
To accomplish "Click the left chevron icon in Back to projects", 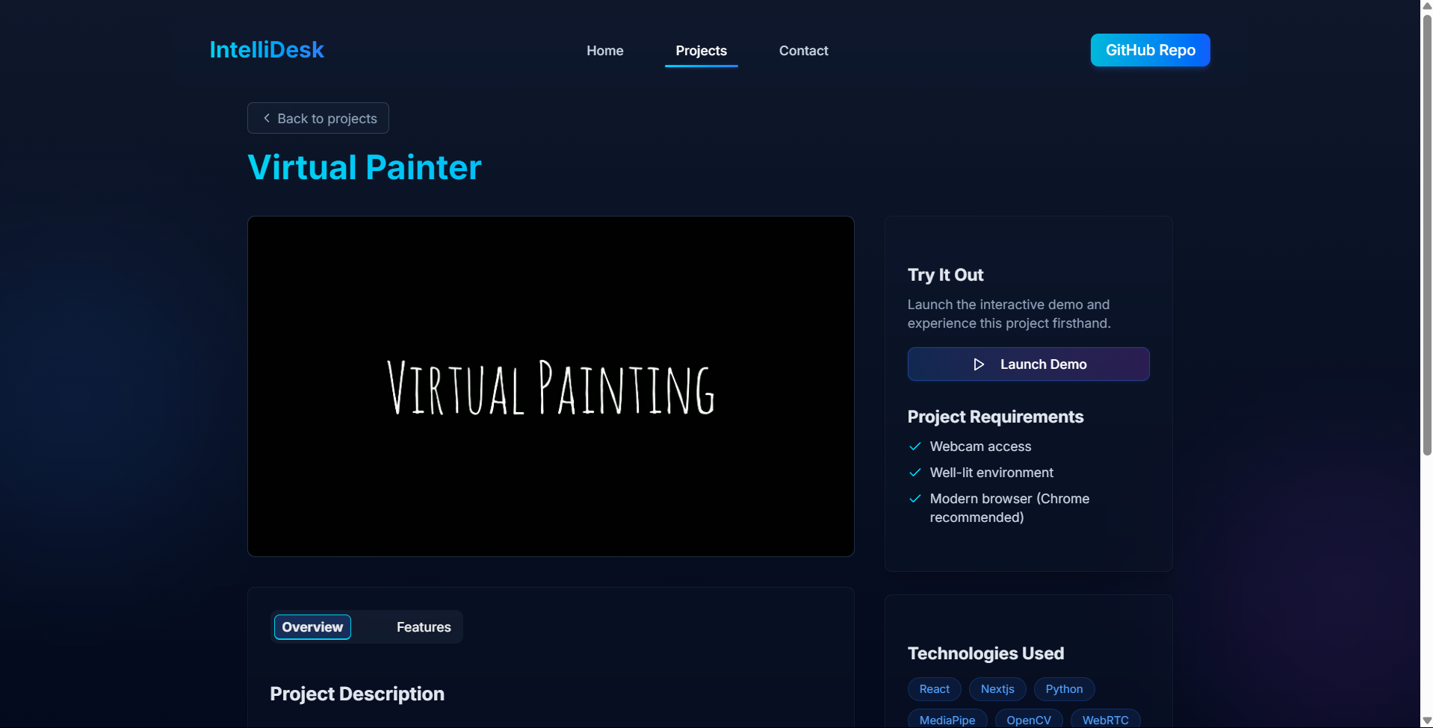I will [x=267, y=118].
